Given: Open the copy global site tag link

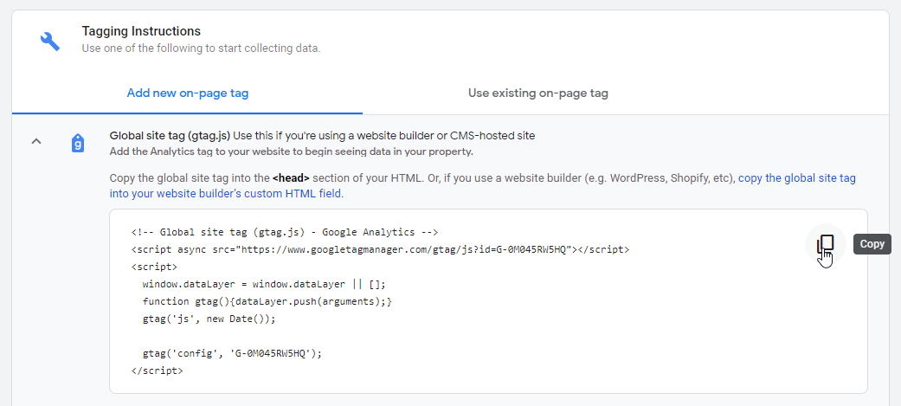Looking at the screenshot, I should tap(483, 186).
